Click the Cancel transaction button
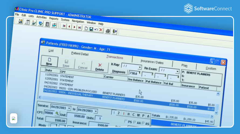Viewport: 240px width, 134px height. [x=83, y=65]
